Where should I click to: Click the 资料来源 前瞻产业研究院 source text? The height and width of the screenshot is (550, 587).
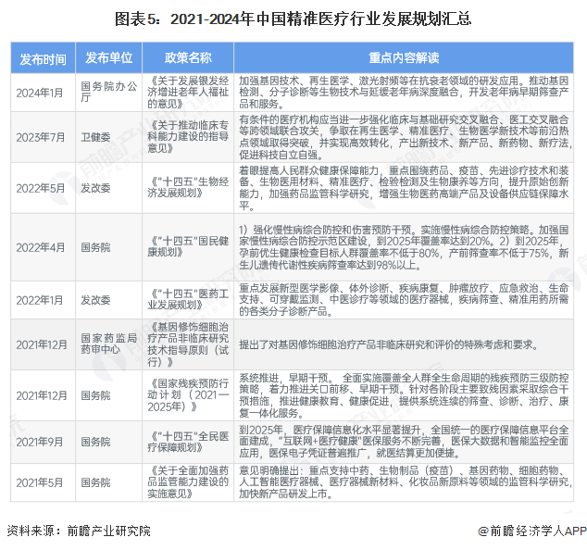coord(79,531)
